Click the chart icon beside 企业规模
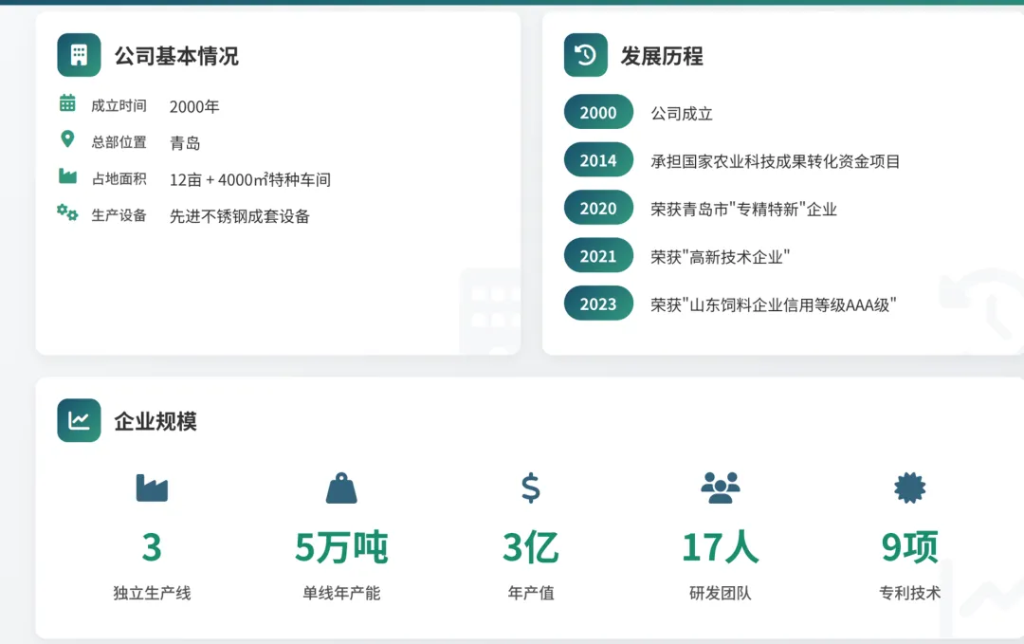This screenshot has height=644, width=1024. 80,420
